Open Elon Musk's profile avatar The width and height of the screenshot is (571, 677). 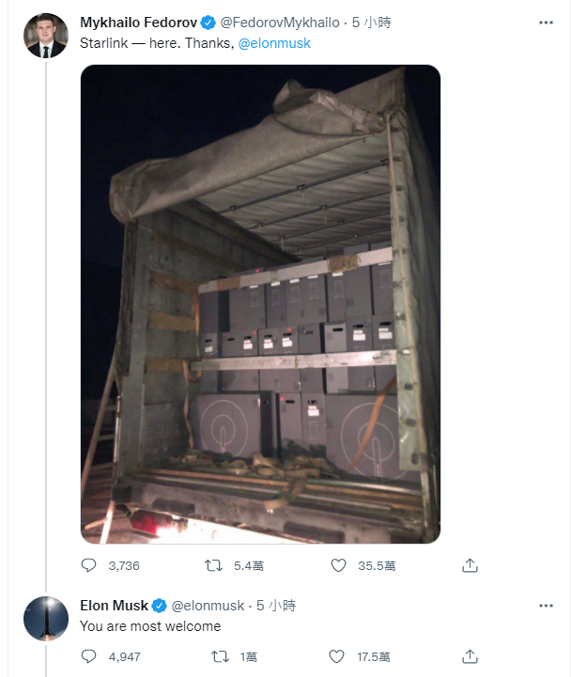[x=46, y=619]
